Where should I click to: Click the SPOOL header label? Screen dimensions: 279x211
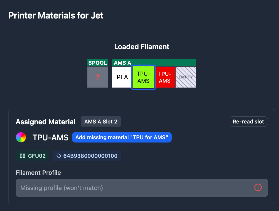tap(98, 63)
